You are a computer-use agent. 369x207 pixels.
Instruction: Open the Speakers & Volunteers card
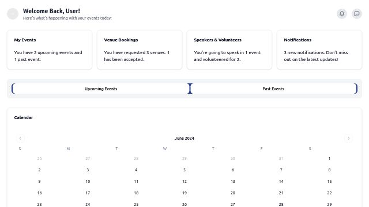(x=229, y=50)
